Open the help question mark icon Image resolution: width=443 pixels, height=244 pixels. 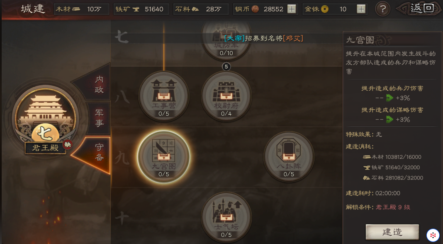(x=382, y=9)
